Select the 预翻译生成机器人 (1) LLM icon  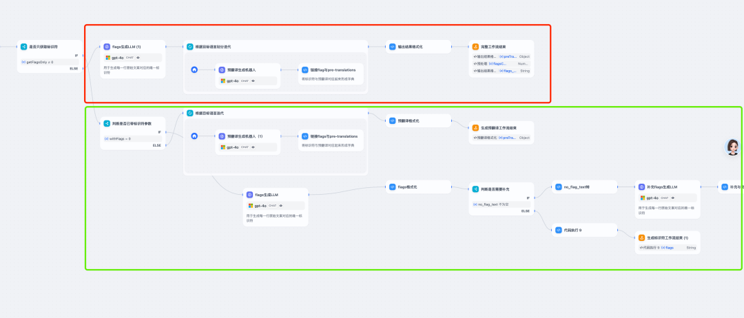[x=222, y=136]
